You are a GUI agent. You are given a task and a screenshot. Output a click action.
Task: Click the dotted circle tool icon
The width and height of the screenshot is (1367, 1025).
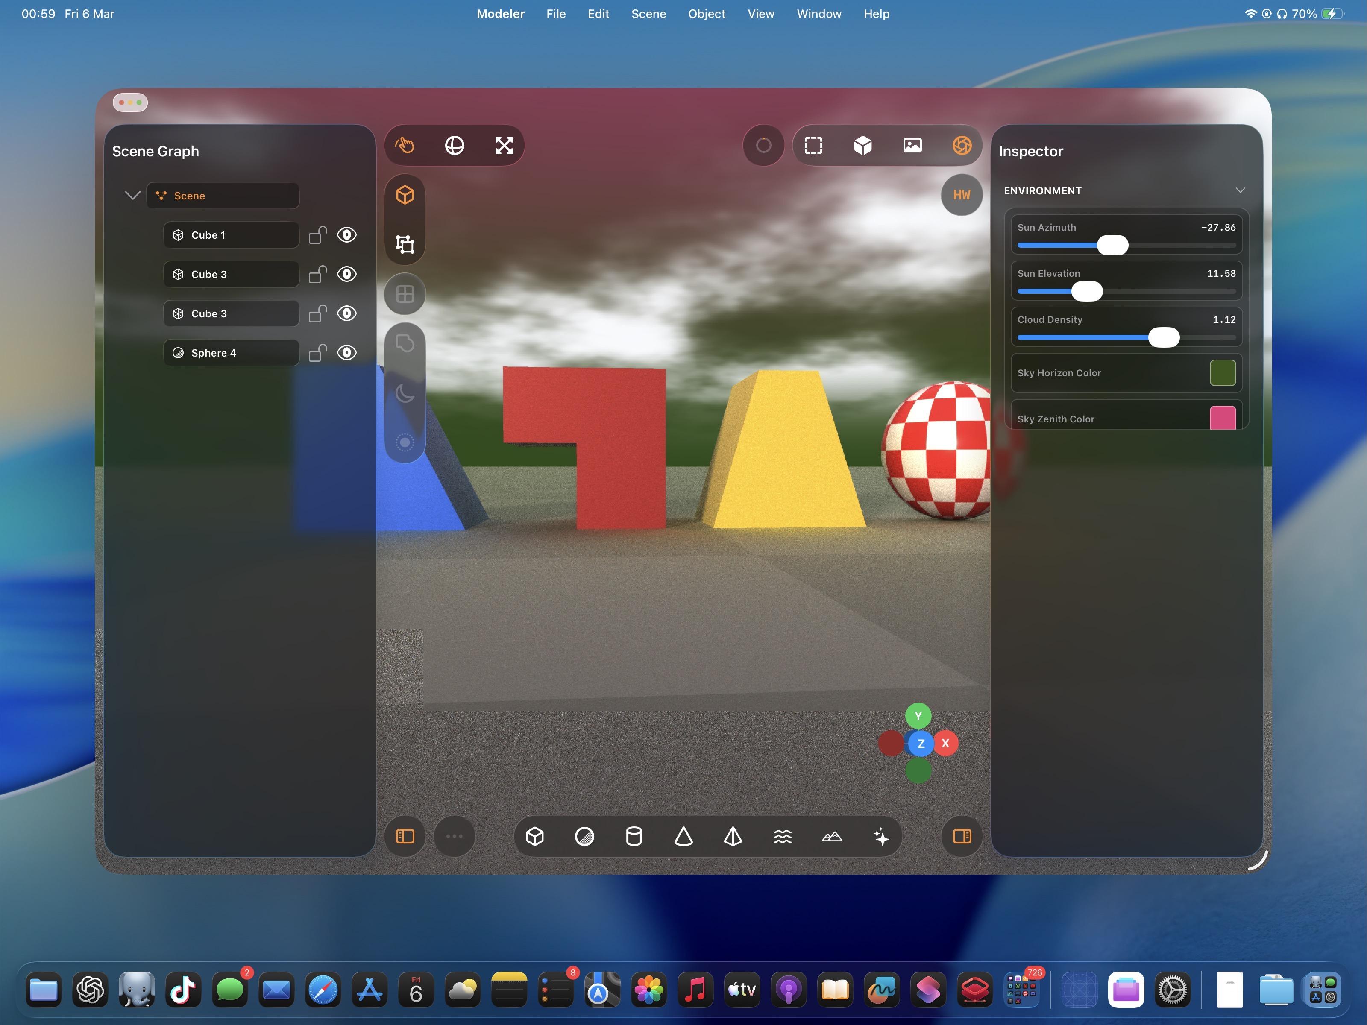pos(405,442)
